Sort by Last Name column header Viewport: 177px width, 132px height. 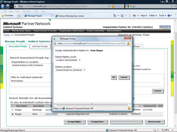pos(38,106)
